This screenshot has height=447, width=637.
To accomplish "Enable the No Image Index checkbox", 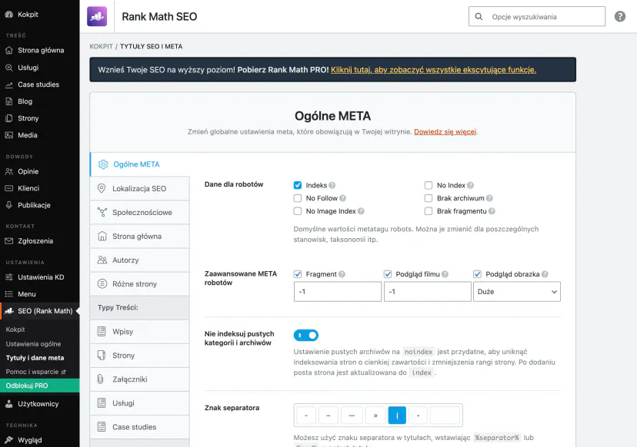I will pyautogui.click(x=298, y=211).
